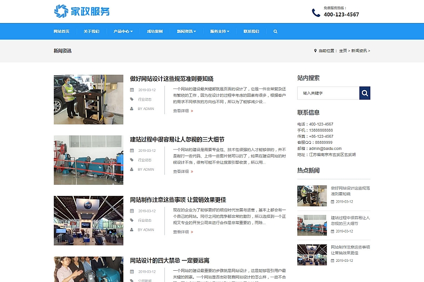Image resolution: width=424 pixels, height=282 pixels.
Task: Click red arrow after second 查看详细 link
Action: click(x=192, y=172)
